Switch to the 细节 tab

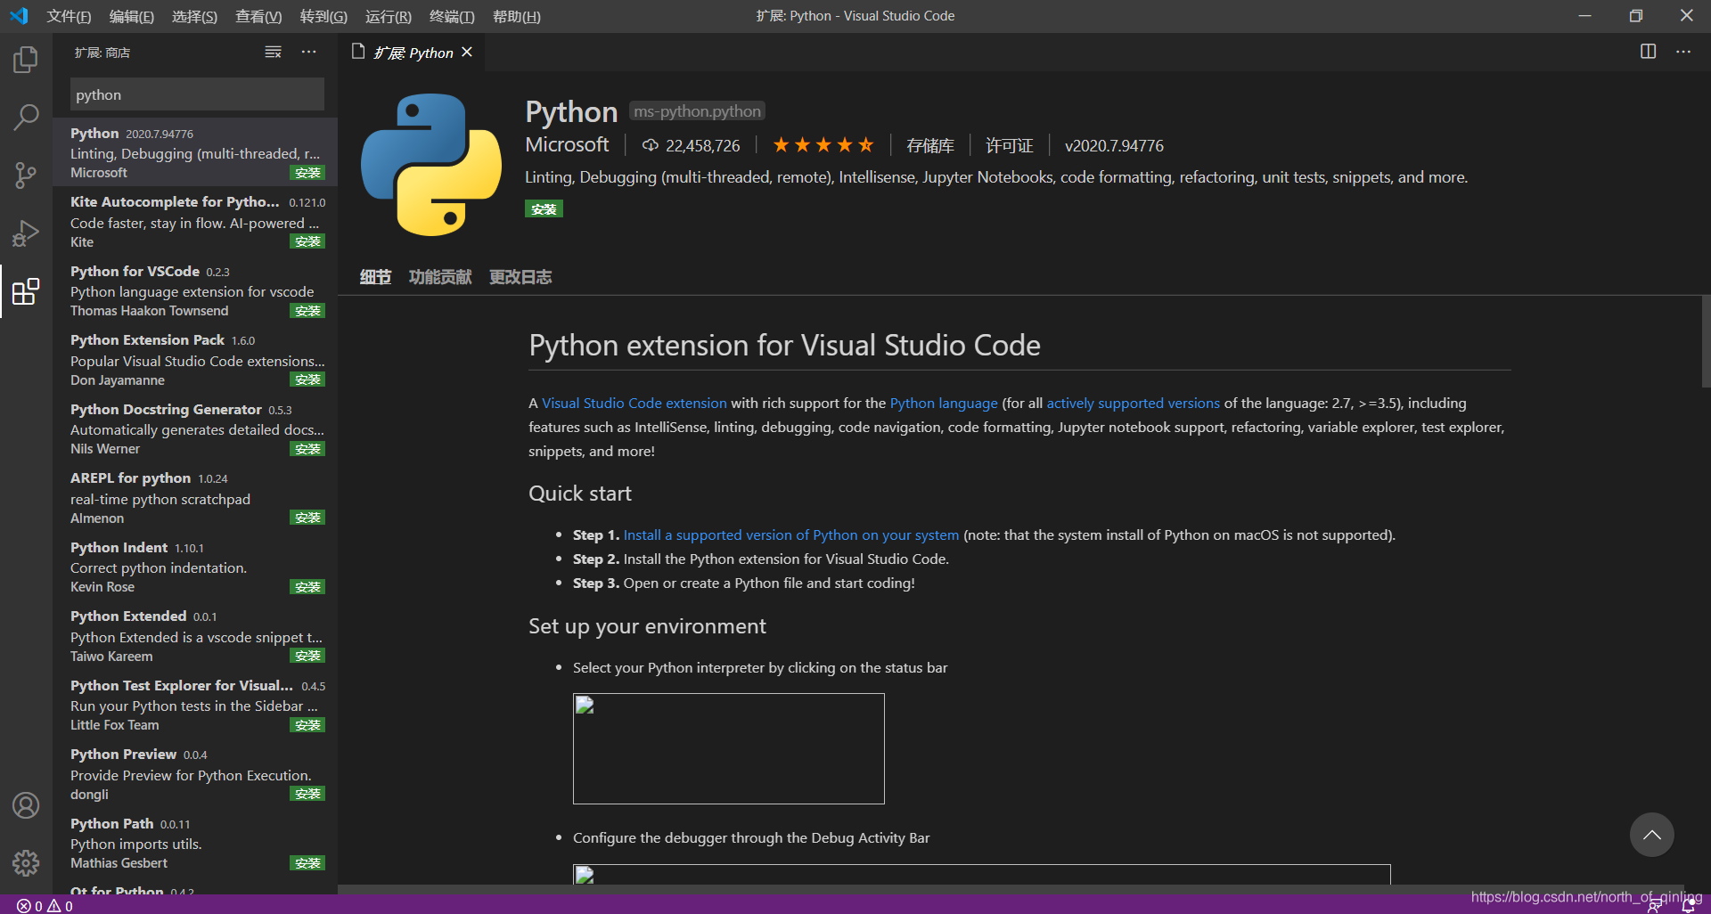click(x=375, y=277)
